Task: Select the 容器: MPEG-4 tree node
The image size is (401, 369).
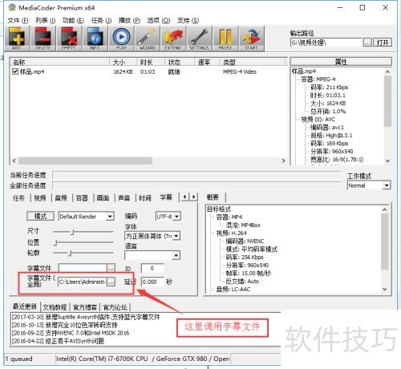Action: coord(318,79)
